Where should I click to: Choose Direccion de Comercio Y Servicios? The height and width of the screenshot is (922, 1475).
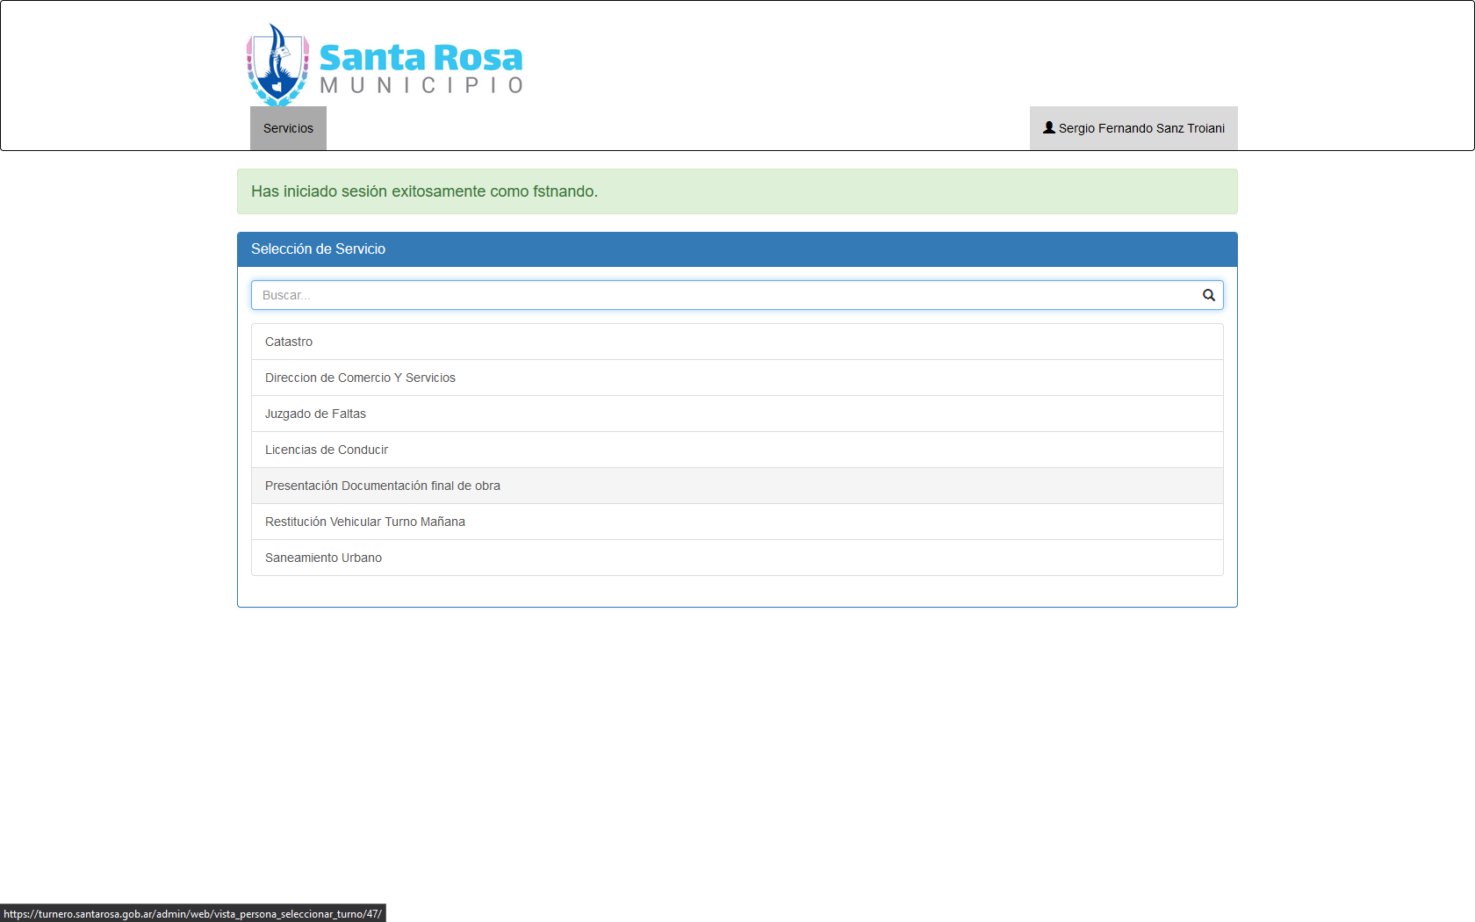point(360,378)
